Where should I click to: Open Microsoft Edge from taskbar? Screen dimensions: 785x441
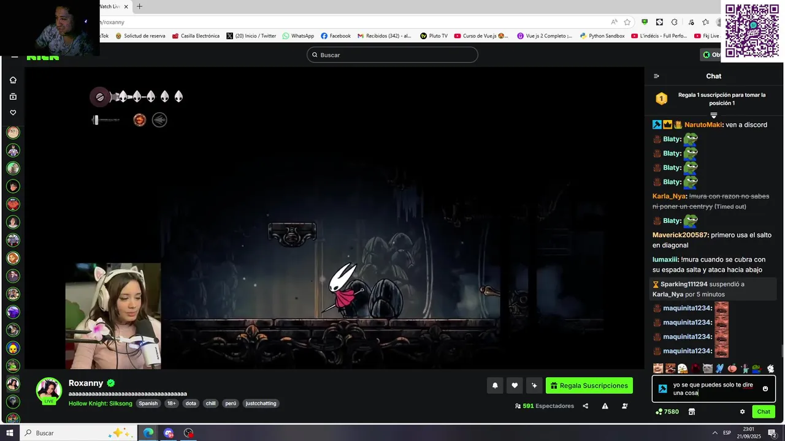pyautogui.click(x=148, y=433)
